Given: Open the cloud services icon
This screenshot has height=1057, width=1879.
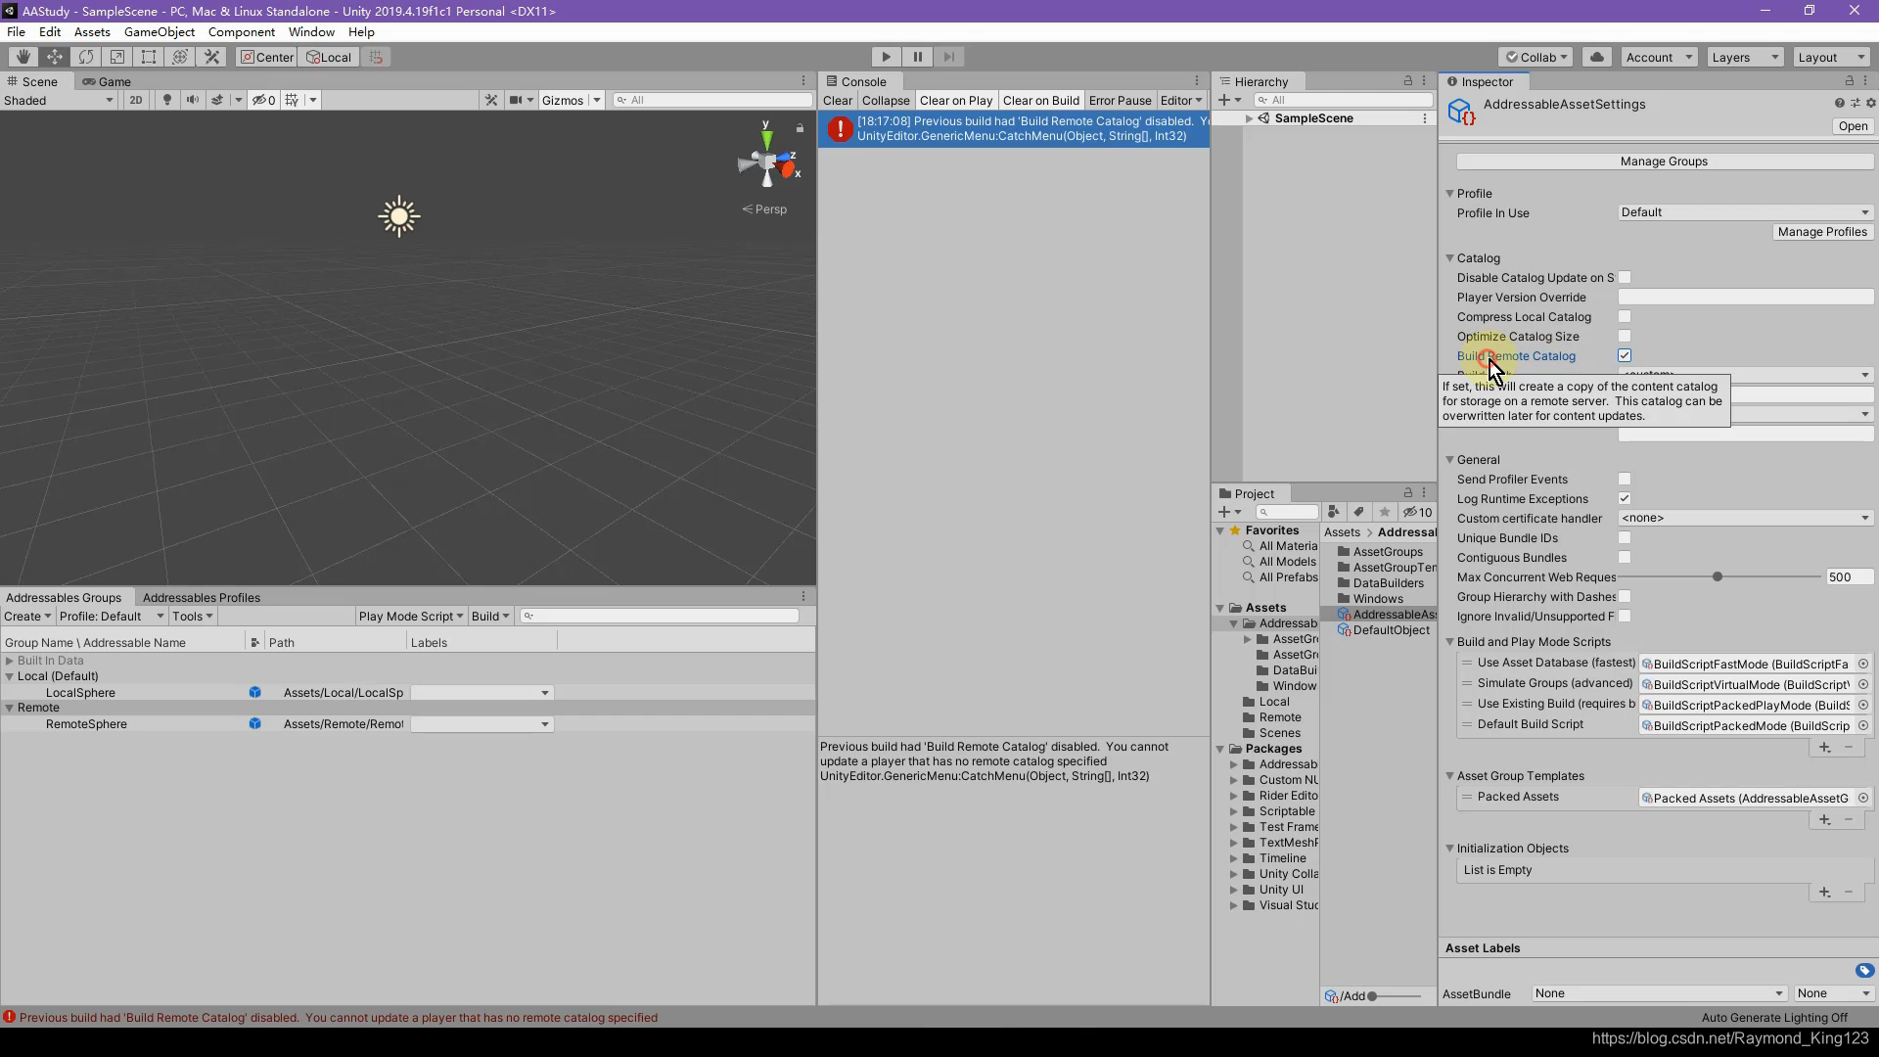Looking at the screenshot, I should [x=1596, y=57].
